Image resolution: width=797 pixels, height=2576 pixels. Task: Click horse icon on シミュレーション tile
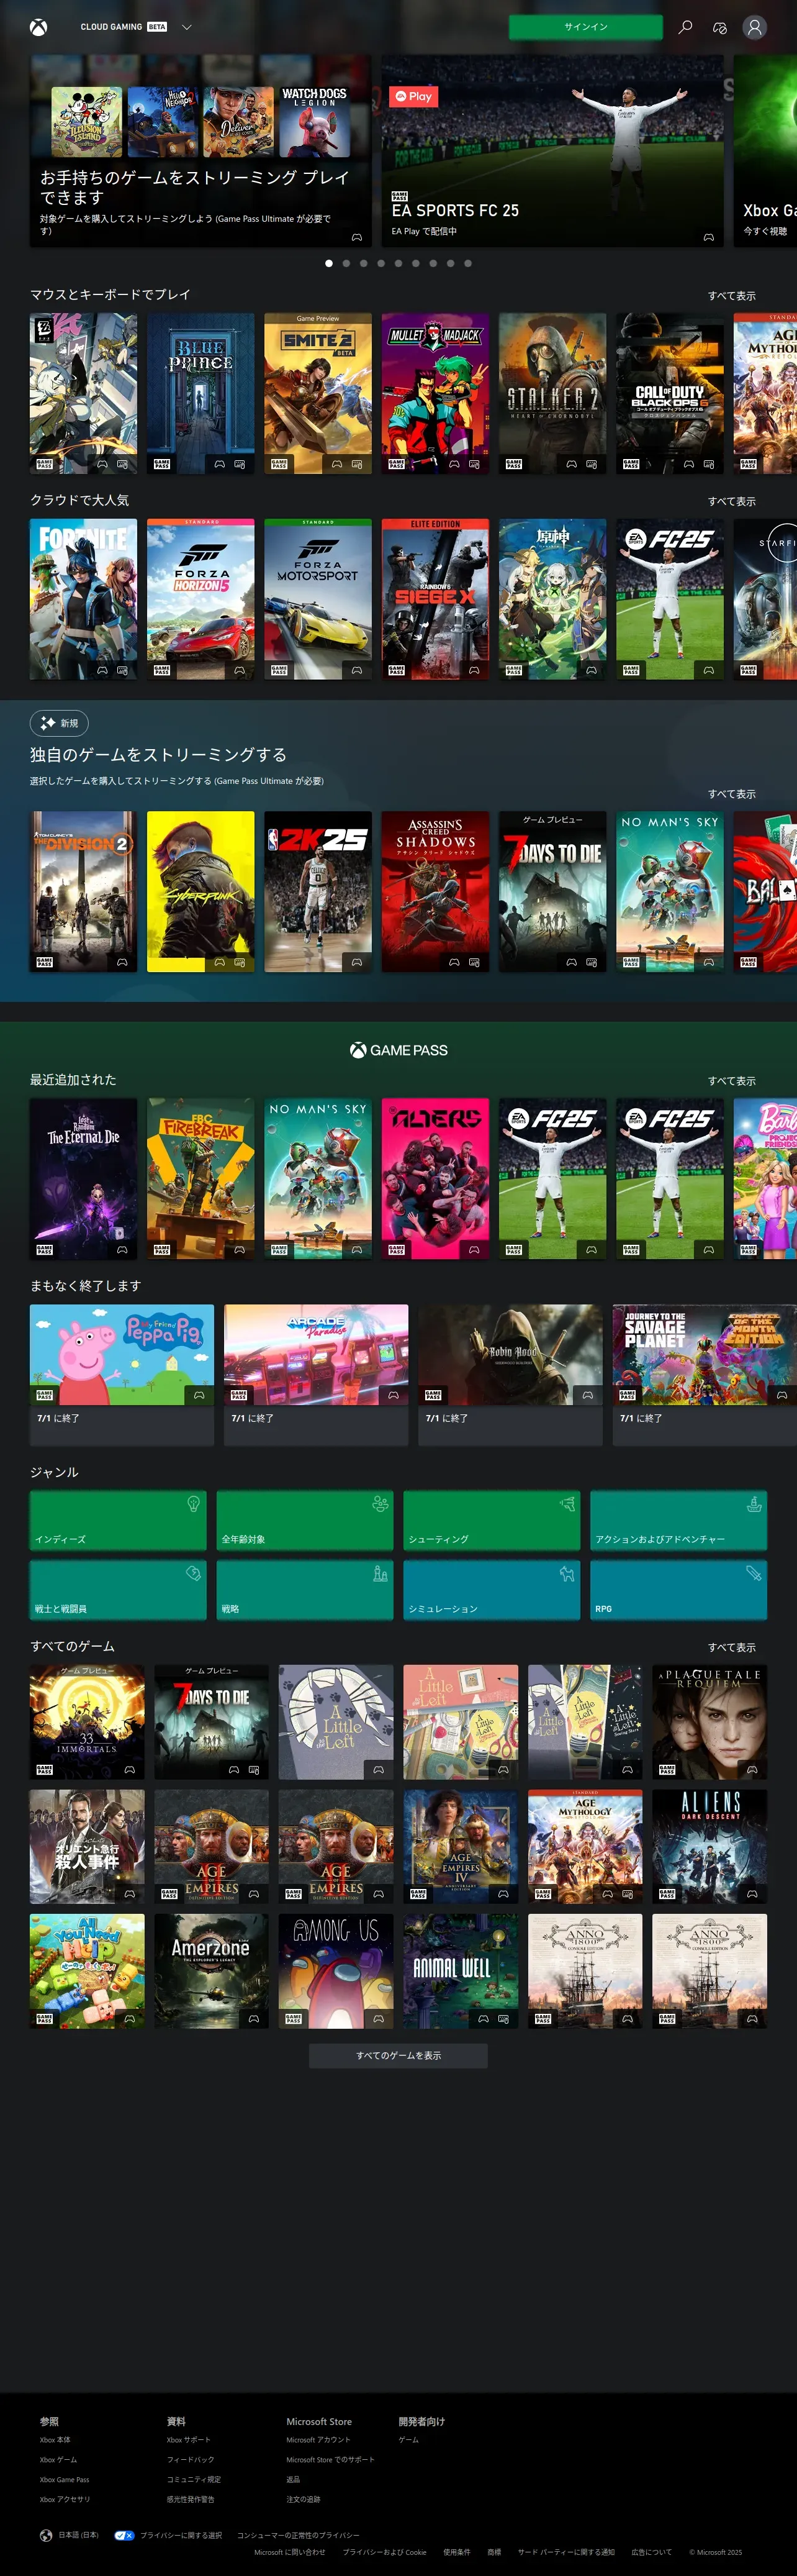(567, 1573)
